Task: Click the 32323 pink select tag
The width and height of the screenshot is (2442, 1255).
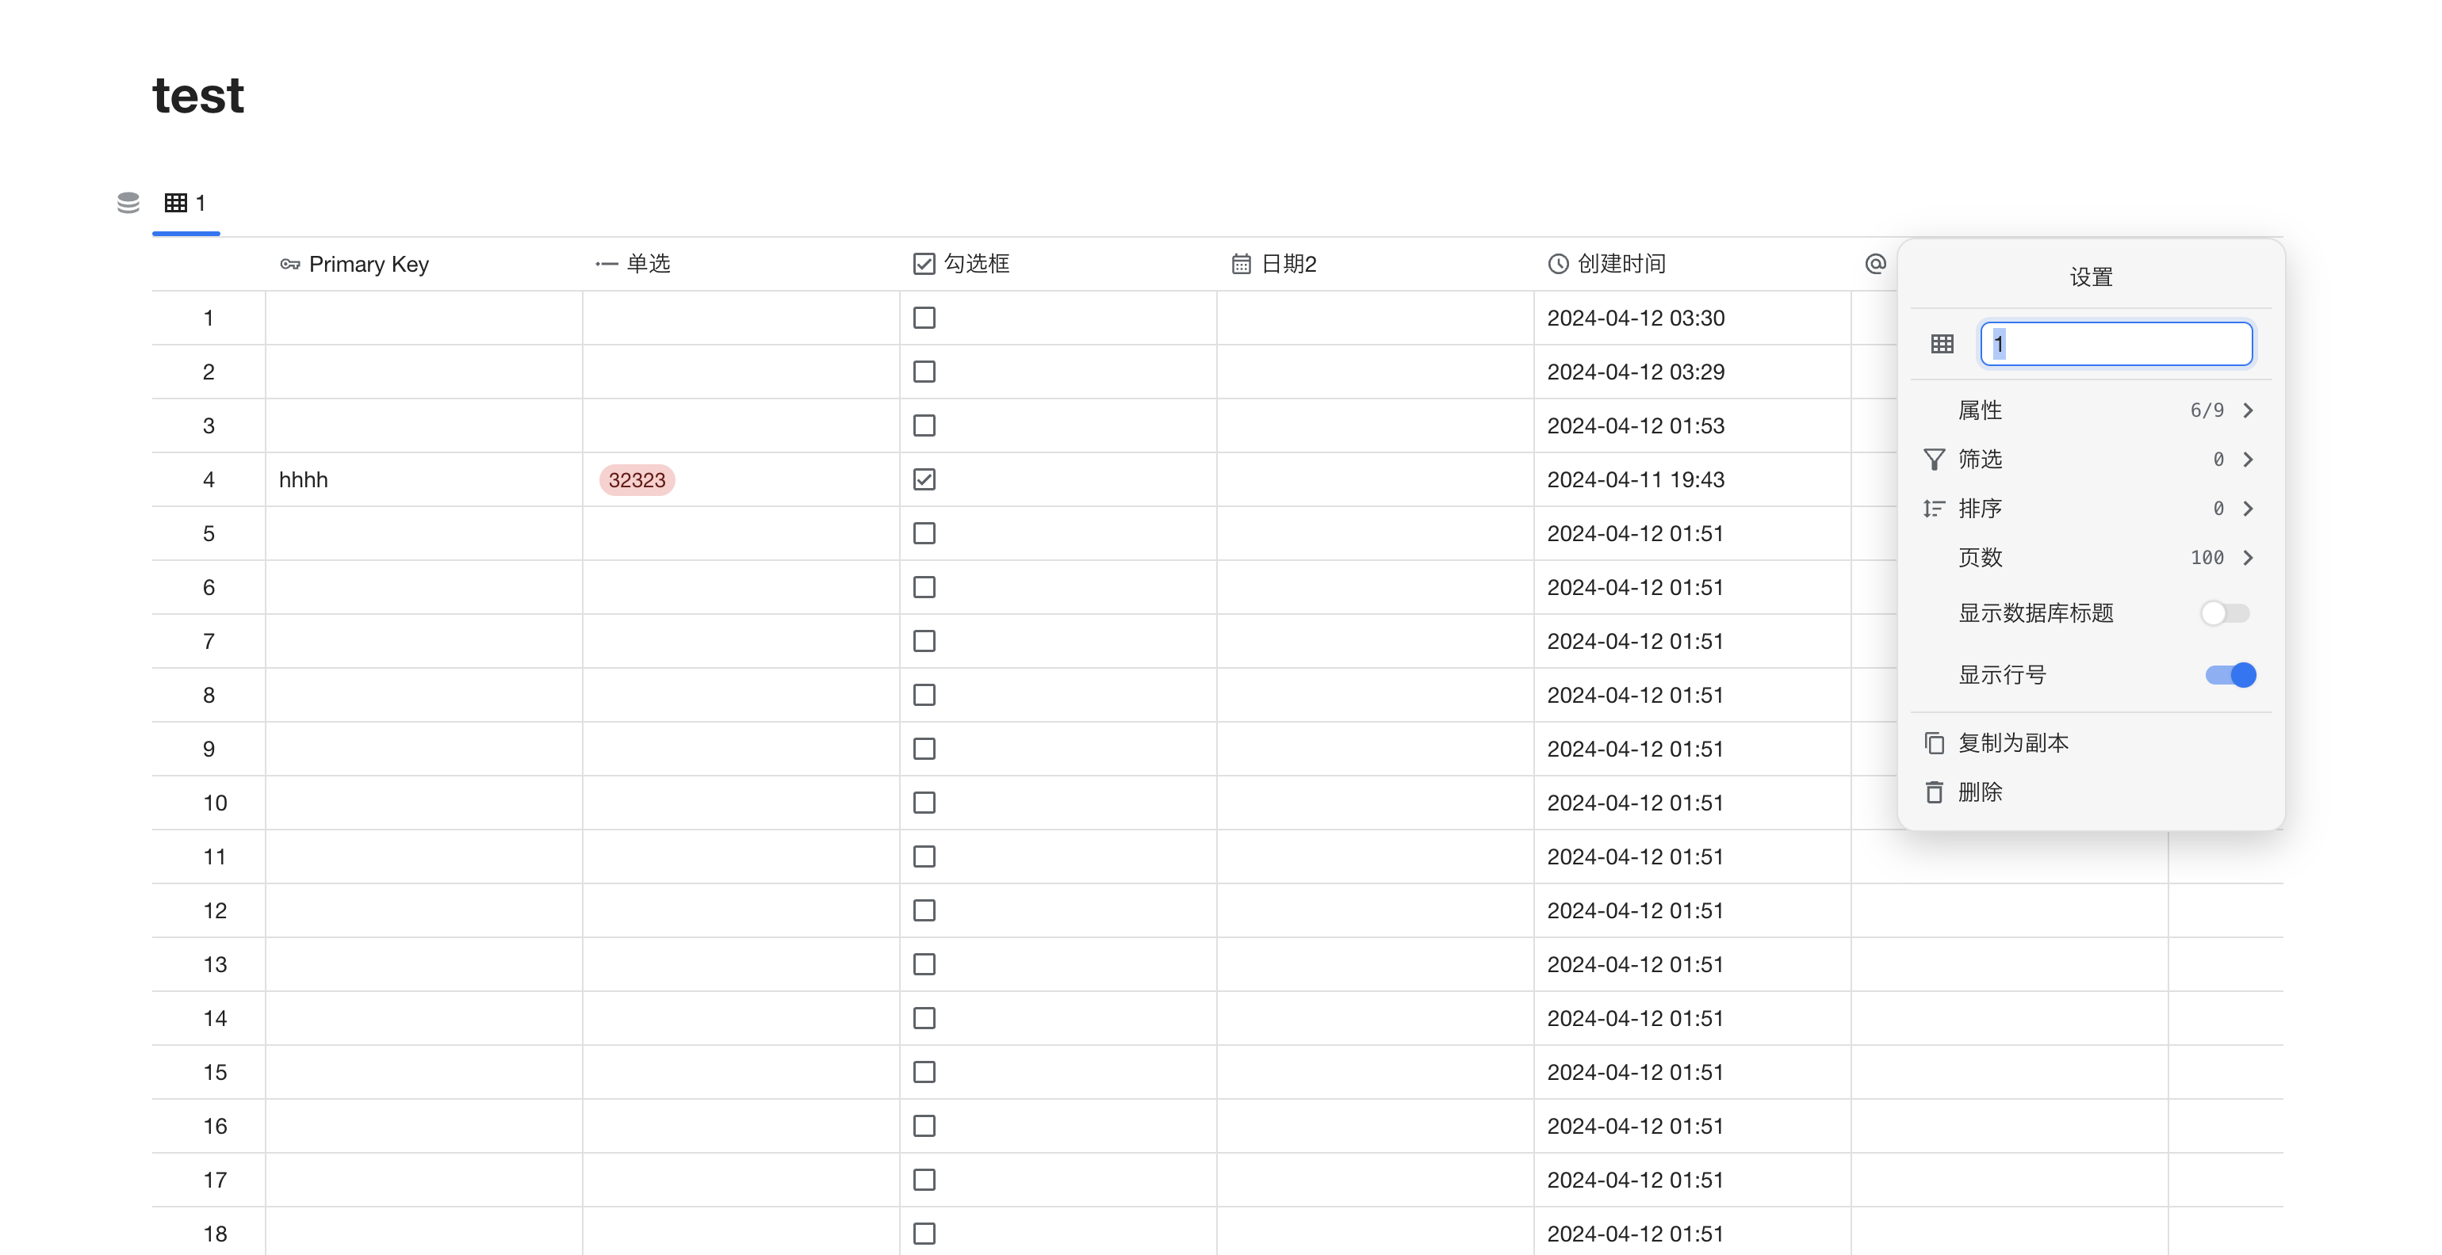Action: click(x=636, y=480)
